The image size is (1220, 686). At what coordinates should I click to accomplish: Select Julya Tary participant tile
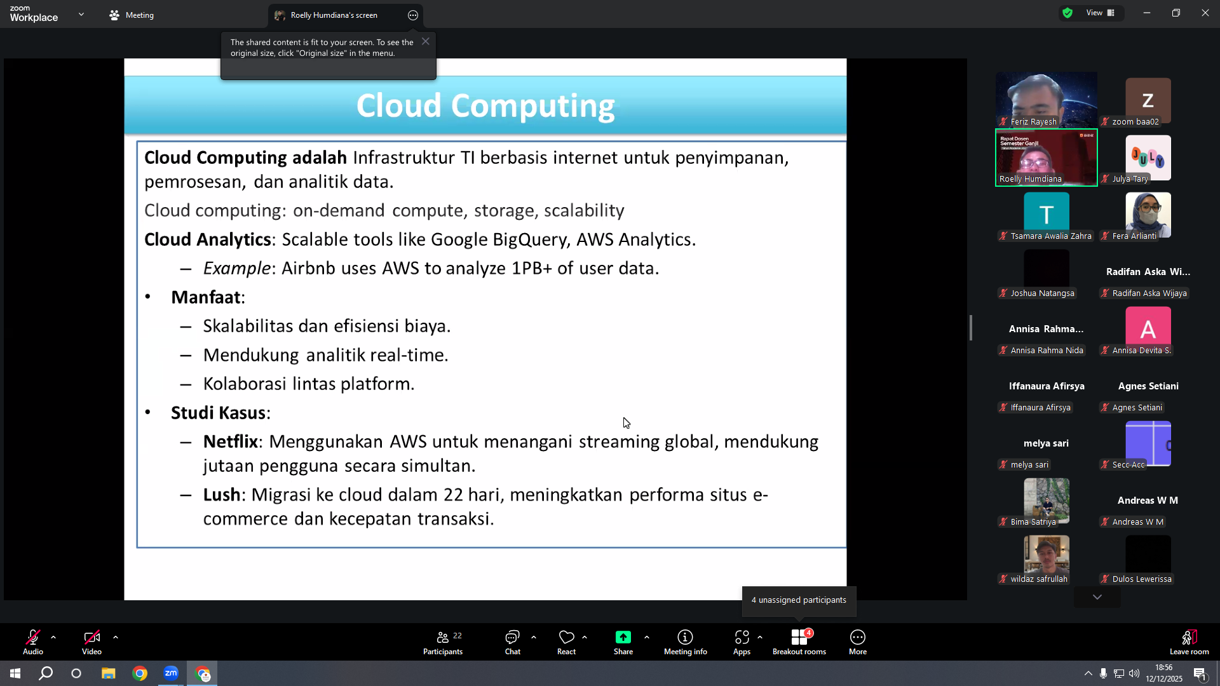click(1148, 157)
